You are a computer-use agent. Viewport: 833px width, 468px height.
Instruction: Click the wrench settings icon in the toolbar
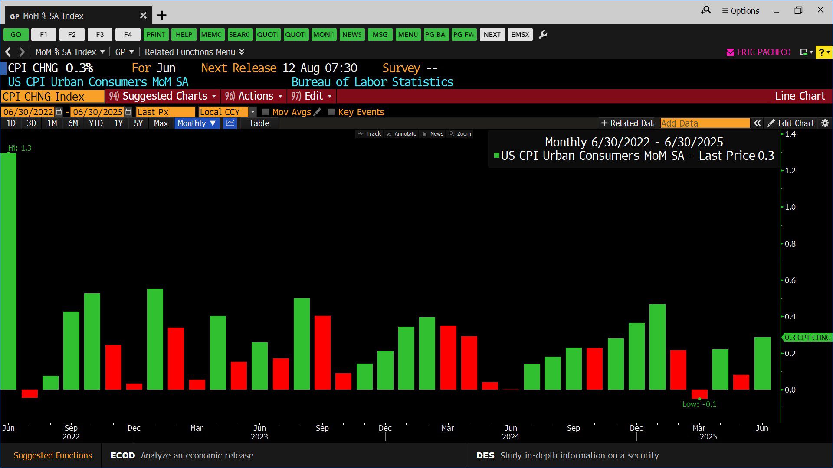click(x=543, y=34)
